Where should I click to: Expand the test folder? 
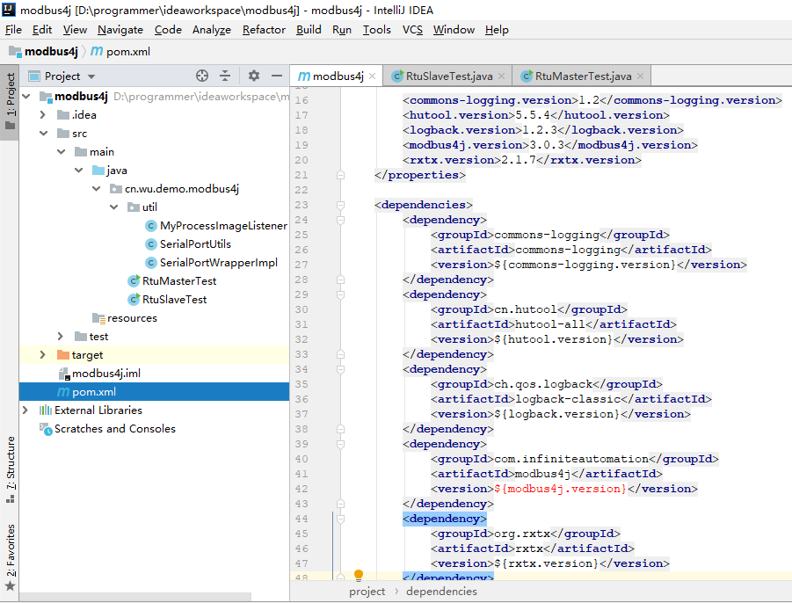click(x=61, y=337)
